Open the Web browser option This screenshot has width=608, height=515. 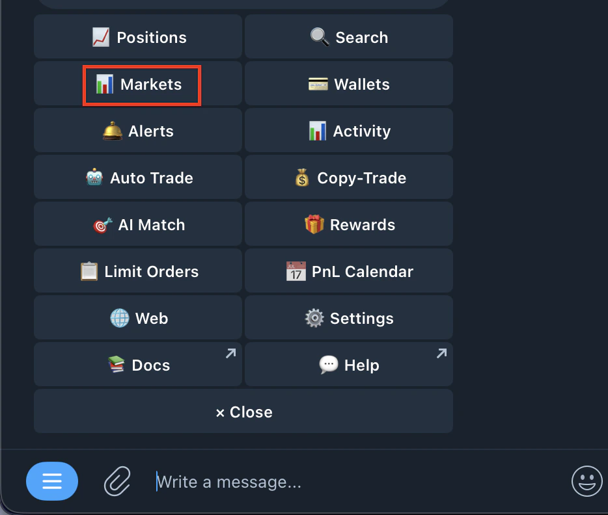pyautogui.click(x=137, y=318)
